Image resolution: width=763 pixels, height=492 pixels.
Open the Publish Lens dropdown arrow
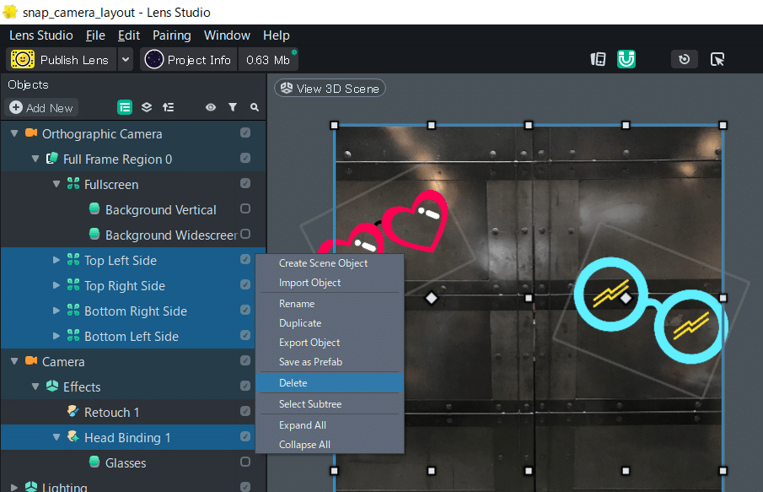126,59
